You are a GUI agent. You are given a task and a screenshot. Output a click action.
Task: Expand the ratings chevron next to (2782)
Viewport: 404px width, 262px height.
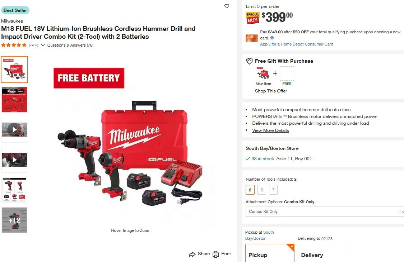[x=43, y=45]
